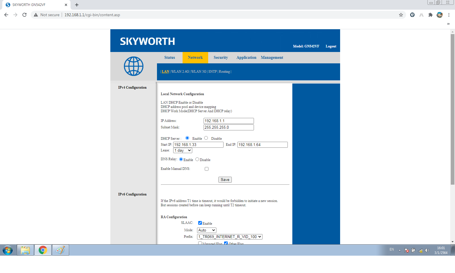The height and width of the screenshot is (273, 455).
Task: Click the Start IP field
Action: tap(198, 145)
